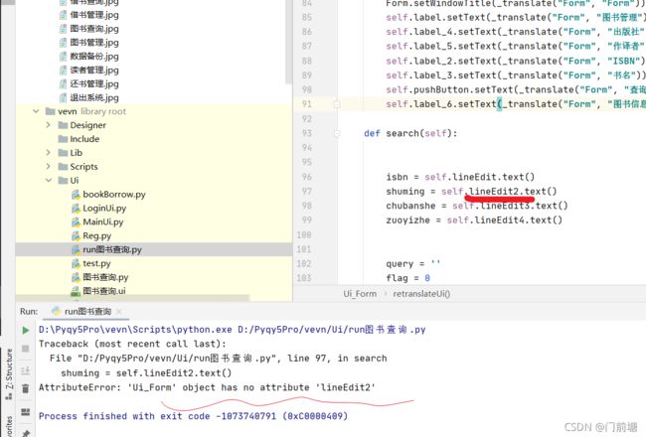Select run图书查询.py in the project tree
This screenshot has width=646, height=437.
(x=112, y=249)
